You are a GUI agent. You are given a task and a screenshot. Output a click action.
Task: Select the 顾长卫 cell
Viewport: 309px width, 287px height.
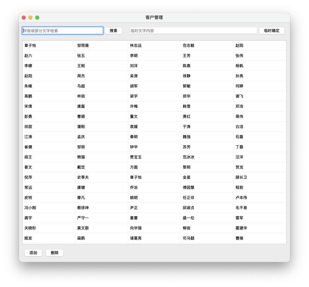click(x=260, y=177)
